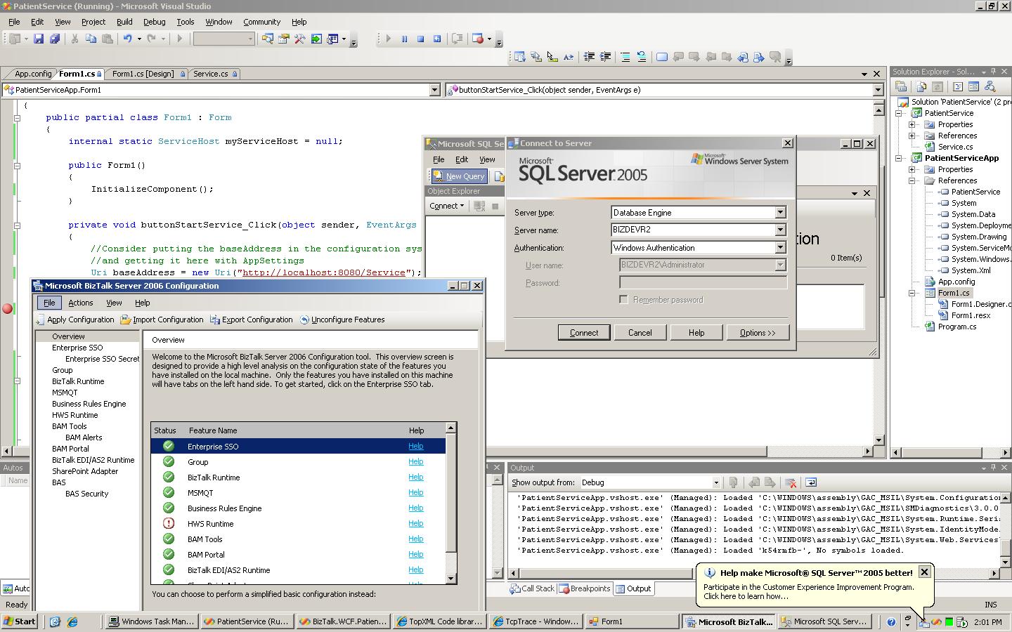Click Show All Files icon in Solution Explorer
1012x632 pixels.
pyautogui.click(x=921, y=87)
